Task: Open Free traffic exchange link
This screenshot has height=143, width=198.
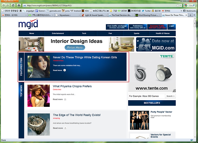Action: pos(117,27)
